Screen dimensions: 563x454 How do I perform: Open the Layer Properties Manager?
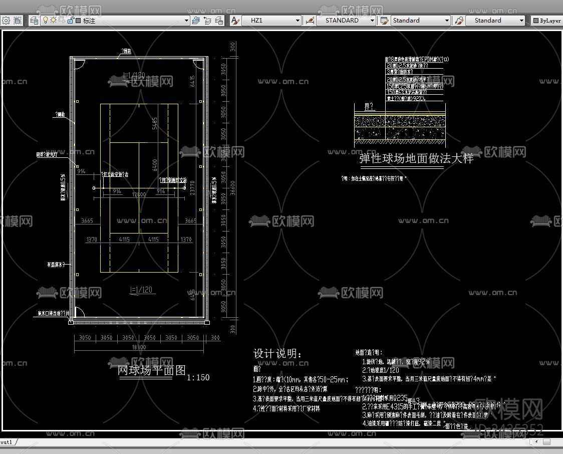tap(34, 21)
